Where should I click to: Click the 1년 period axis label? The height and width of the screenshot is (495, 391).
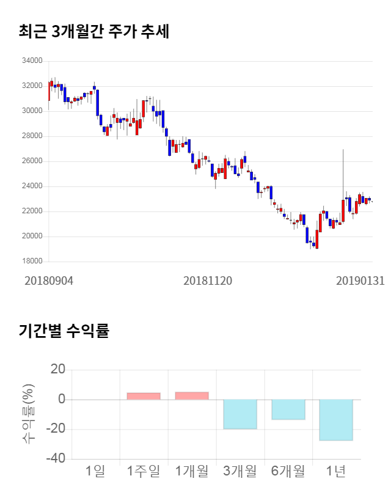tap(336, 471)
